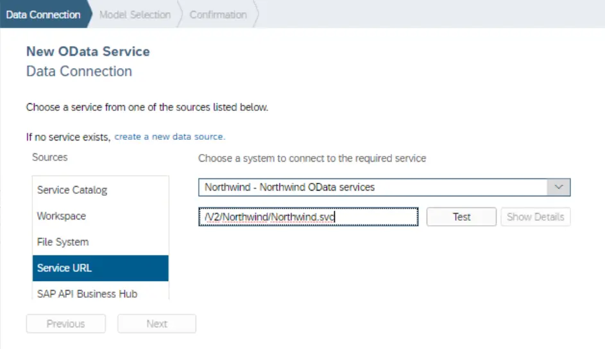Select Workspace in the Sources list

[61, 216]
